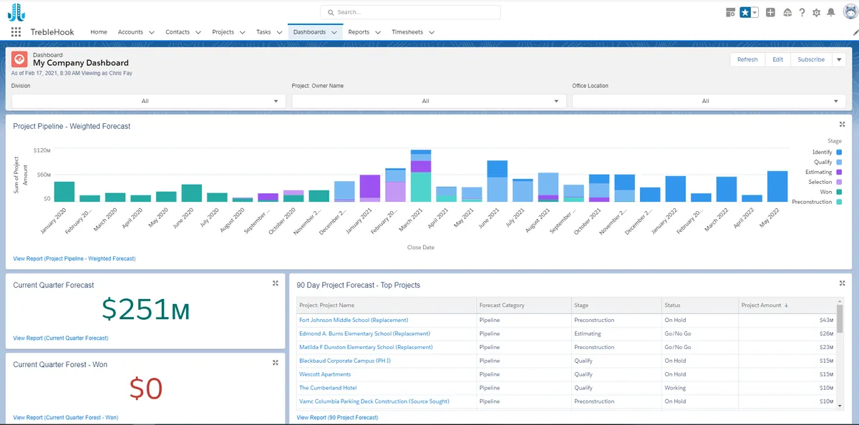Expand the 90 Day Project Forecast widget
The image size is (859, 425).
click(x=842, y=283)
